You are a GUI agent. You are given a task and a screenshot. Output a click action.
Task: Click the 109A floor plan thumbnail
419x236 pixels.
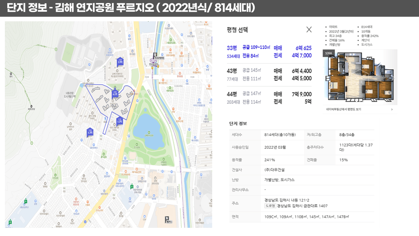[360, 77]
